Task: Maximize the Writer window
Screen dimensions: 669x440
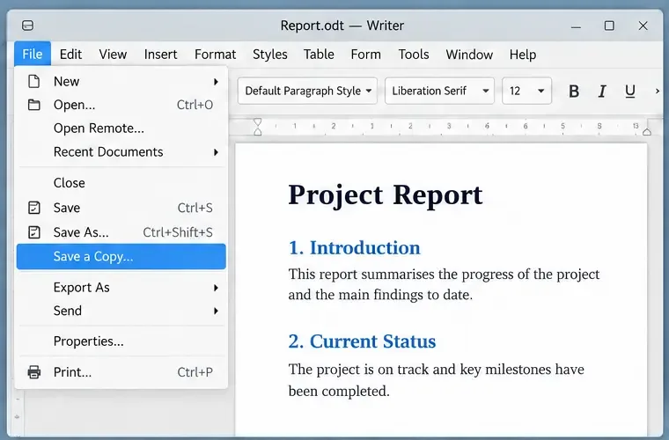Action: tap(609, 26)
